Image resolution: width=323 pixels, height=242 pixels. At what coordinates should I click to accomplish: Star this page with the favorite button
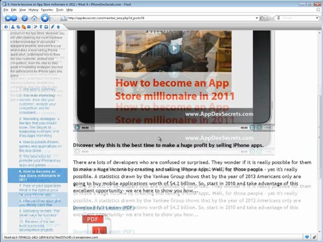click(45, 18)
